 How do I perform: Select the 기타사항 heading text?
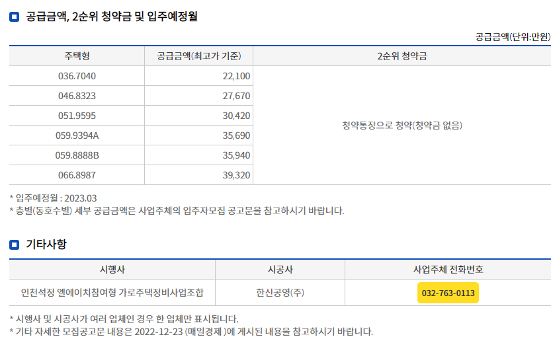tap(46, 245)
